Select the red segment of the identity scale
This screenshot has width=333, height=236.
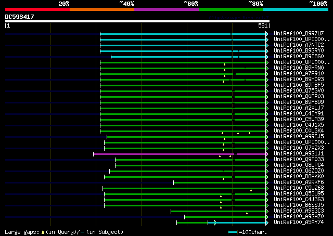(x=37, y=9)
